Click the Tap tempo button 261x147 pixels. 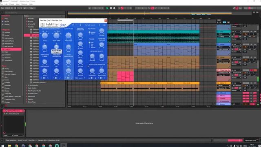2,8
